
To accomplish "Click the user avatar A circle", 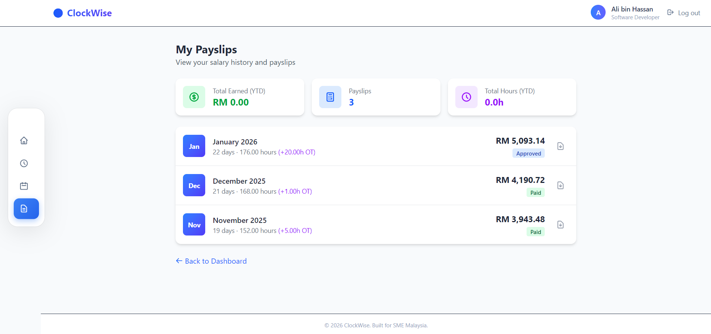I will coord(598,13).
